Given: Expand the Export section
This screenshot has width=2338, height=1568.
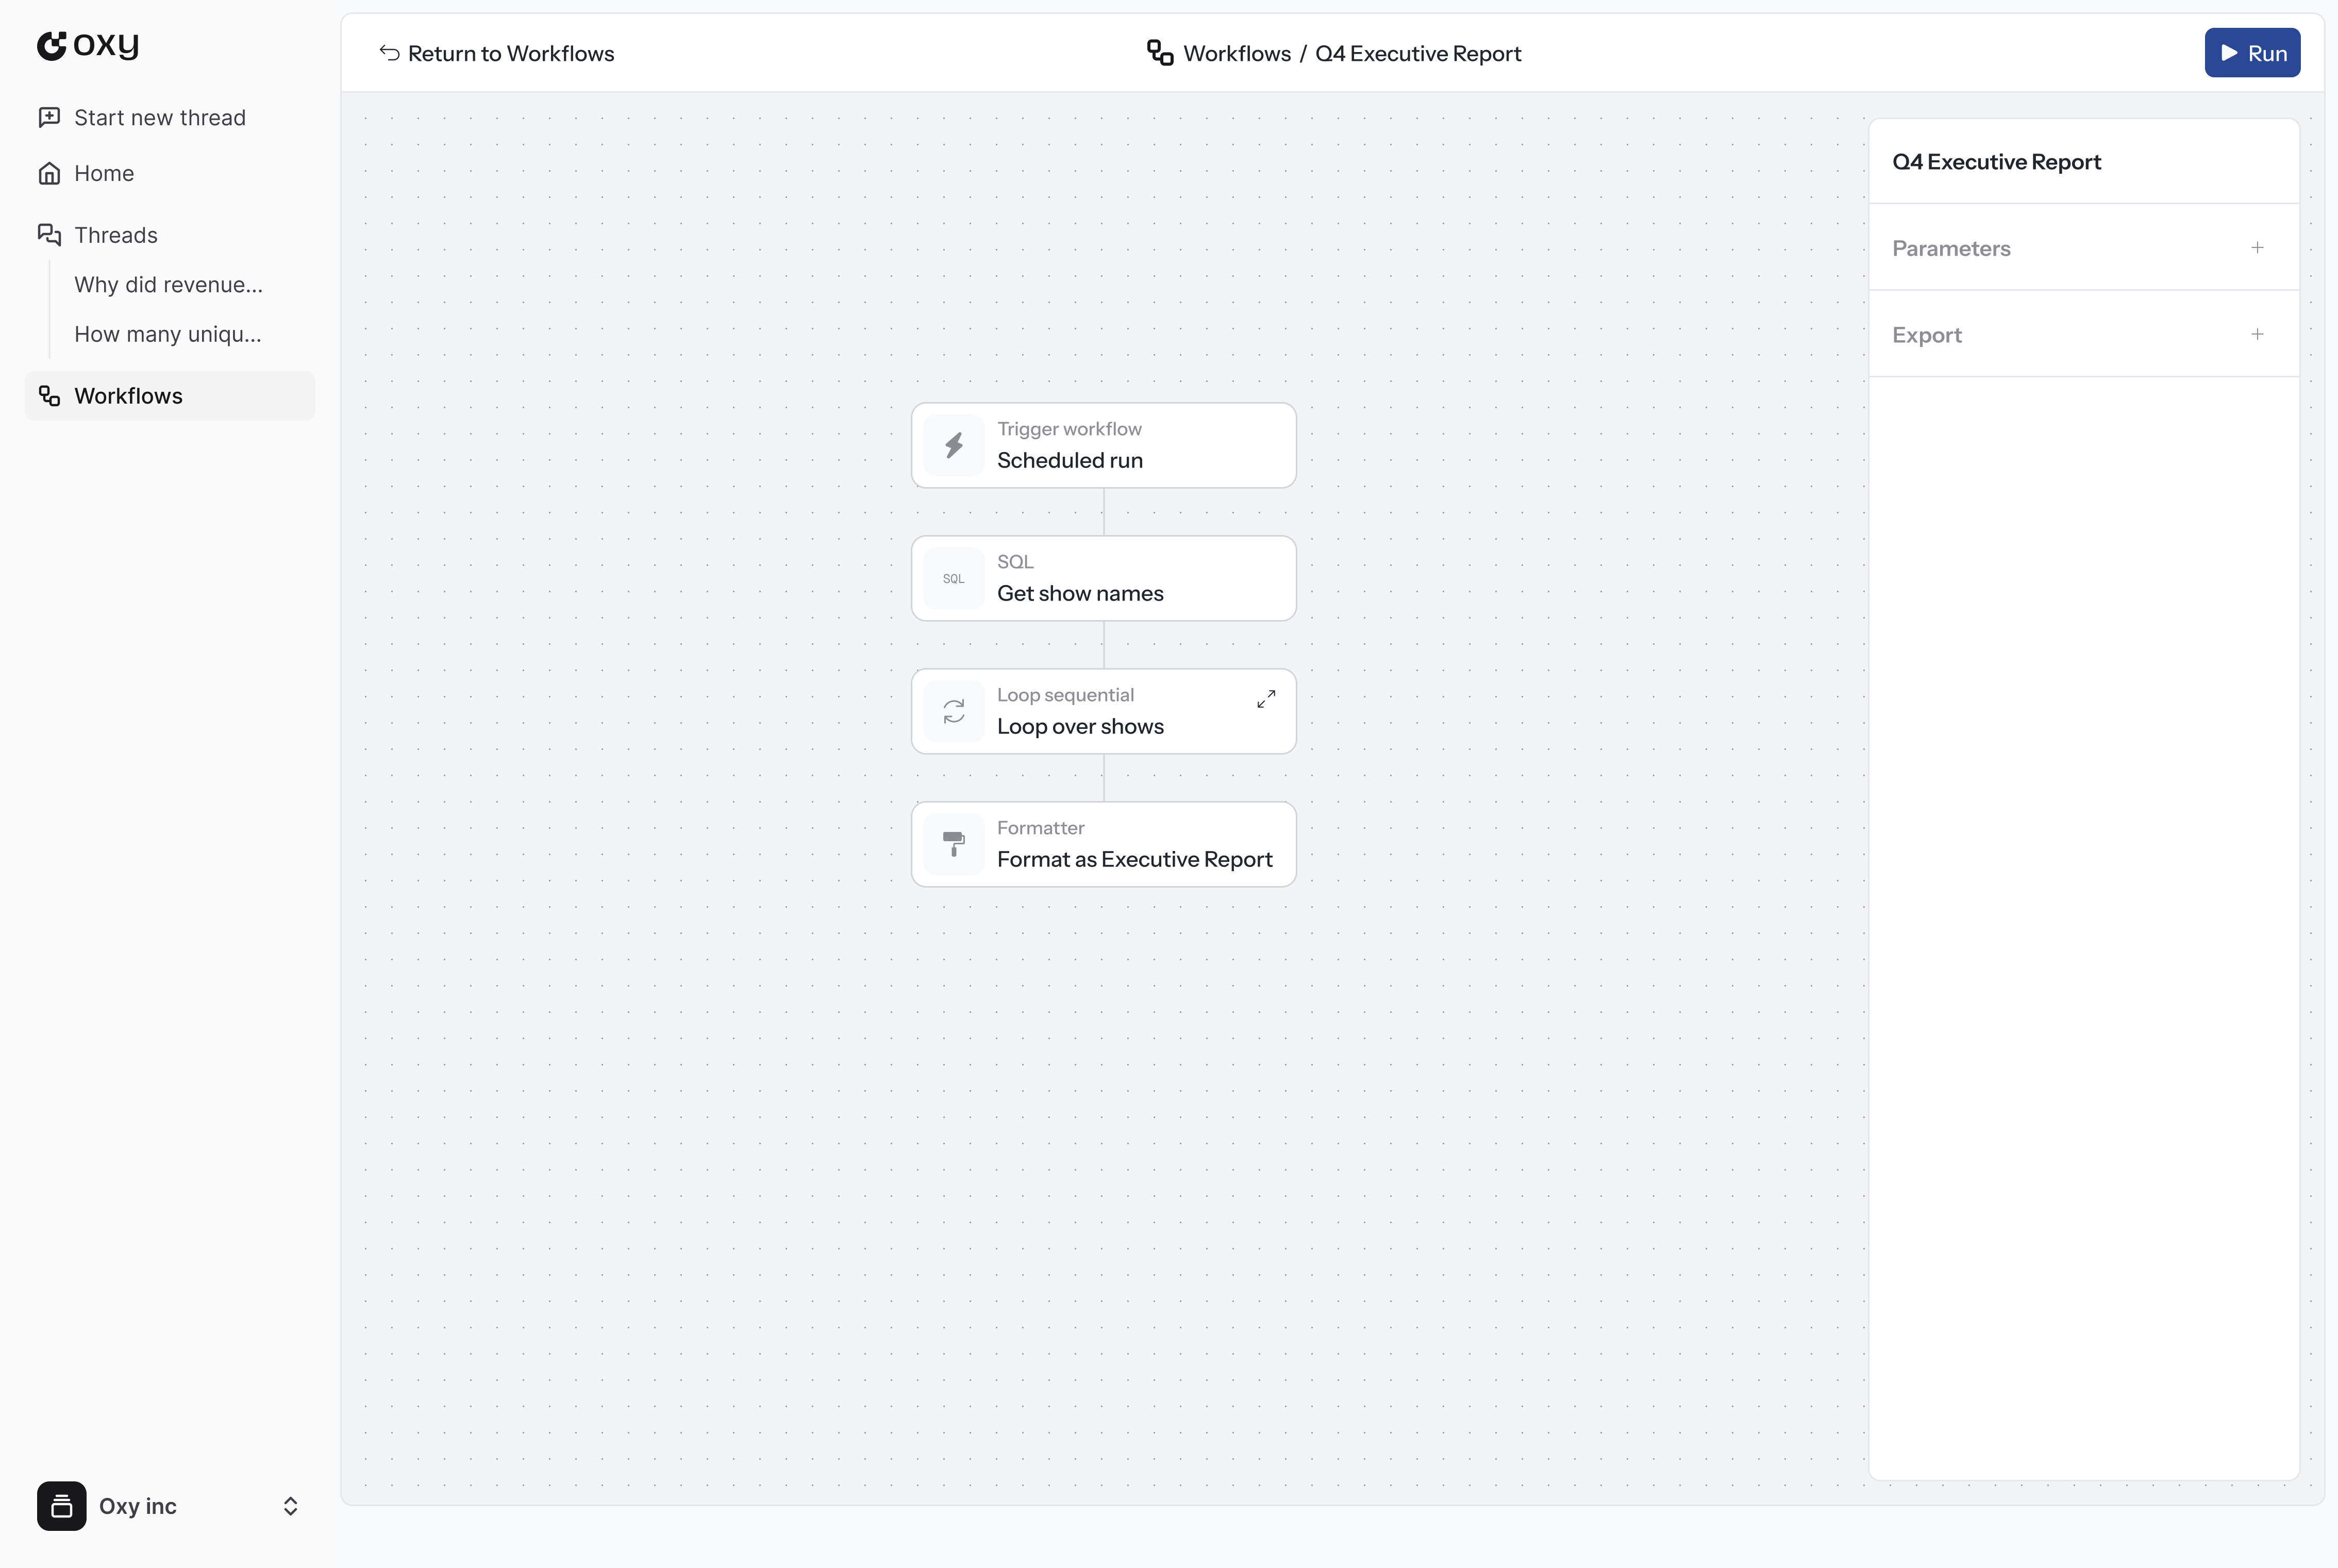Looking at the screenshot, I should (2257, 334).
